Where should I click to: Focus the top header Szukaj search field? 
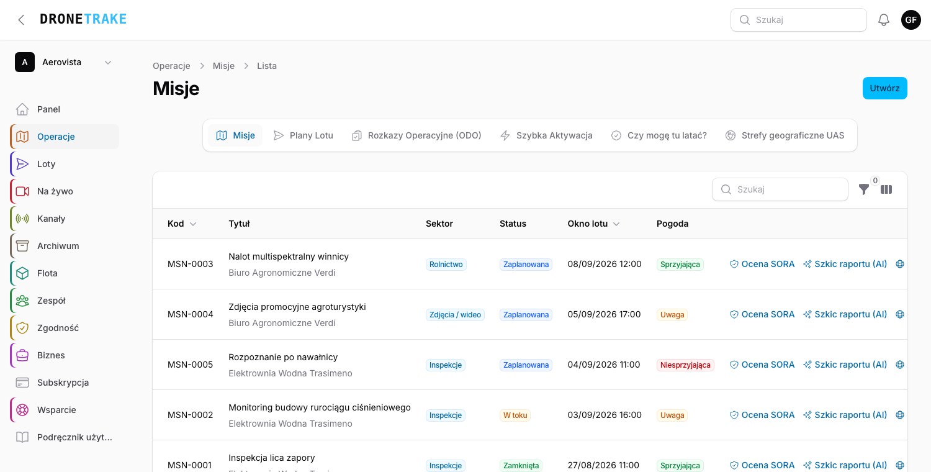tap(799, 20)
